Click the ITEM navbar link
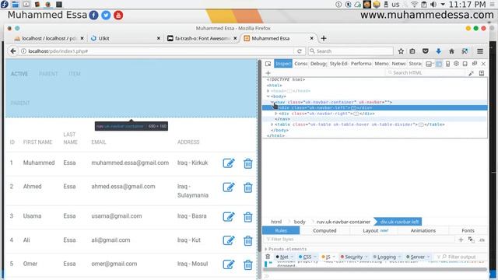Image resolution: width=498 pixels, height=280 pixels. coord(75,74)
